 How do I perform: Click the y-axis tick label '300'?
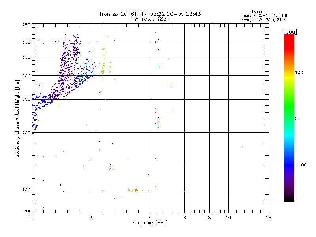[x=26, y=99]
